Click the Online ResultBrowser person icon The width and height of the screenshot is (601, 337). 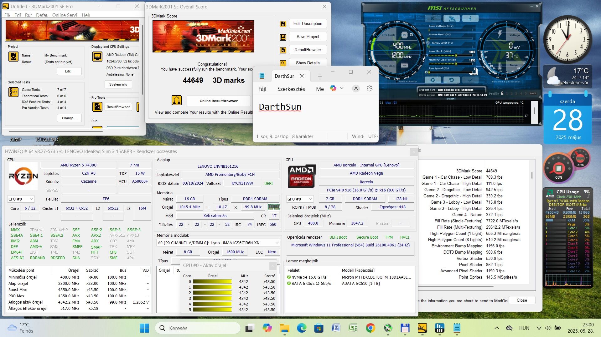pyautogui.click(x=177, y=101)
